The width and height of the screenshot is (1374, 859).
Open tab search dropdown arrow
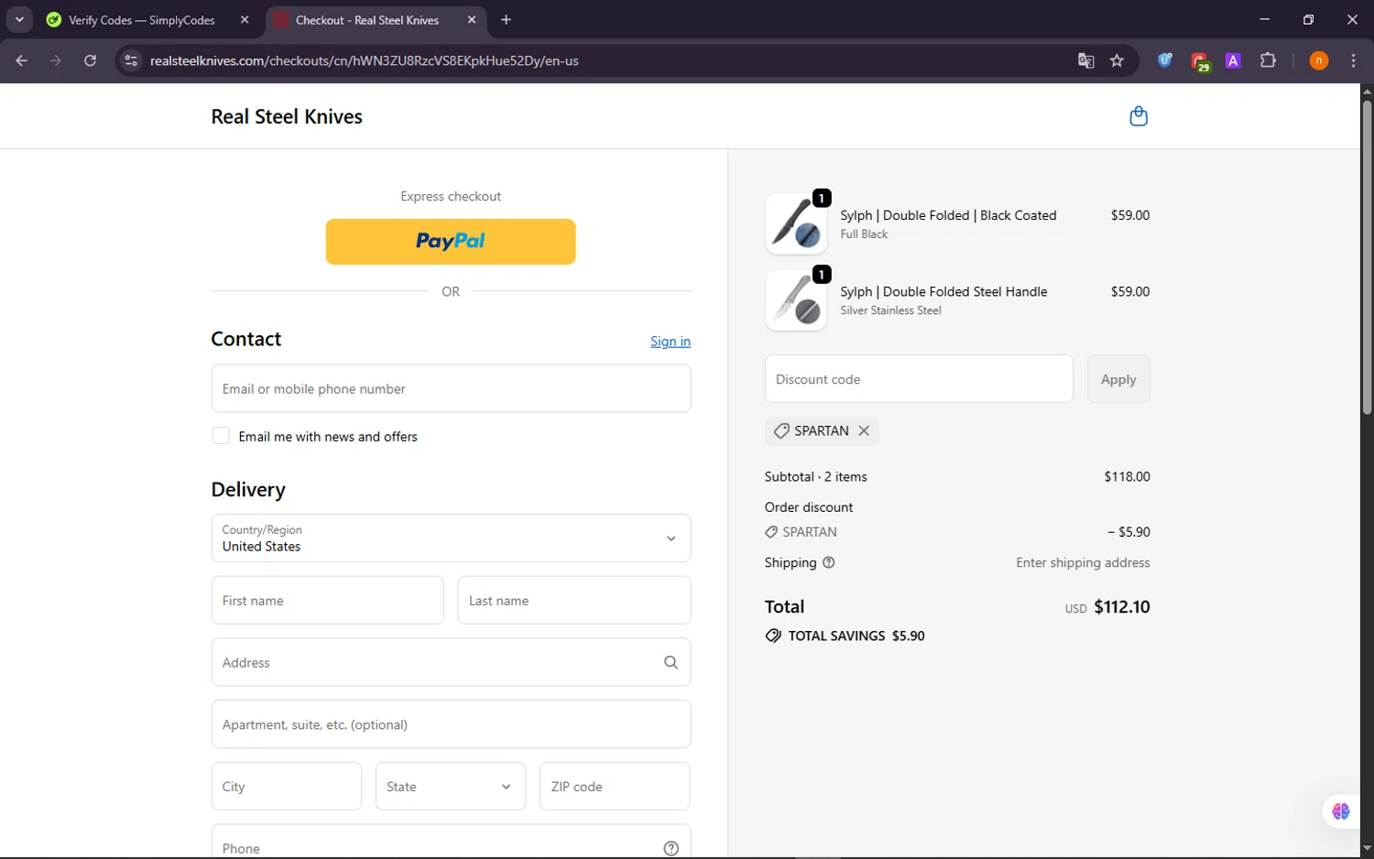point(19,19)
